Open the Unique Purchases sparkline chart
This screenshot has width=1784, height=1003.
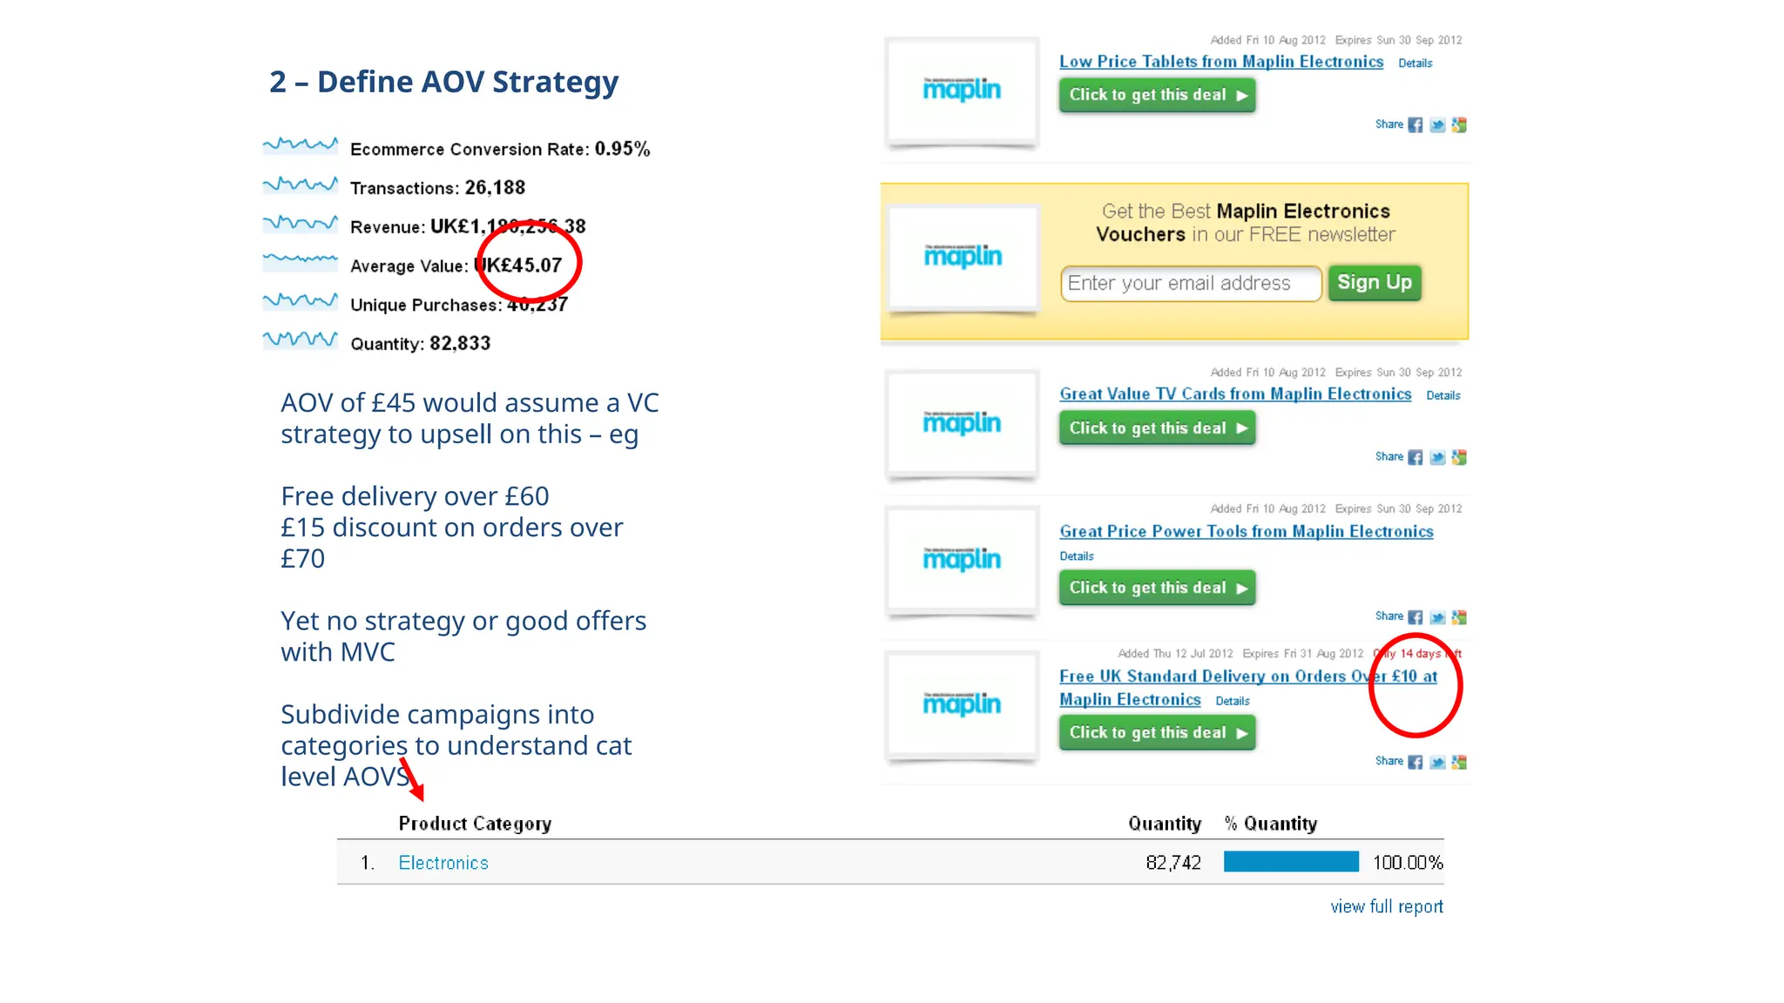pyautogui.click(x=301, y=300)
